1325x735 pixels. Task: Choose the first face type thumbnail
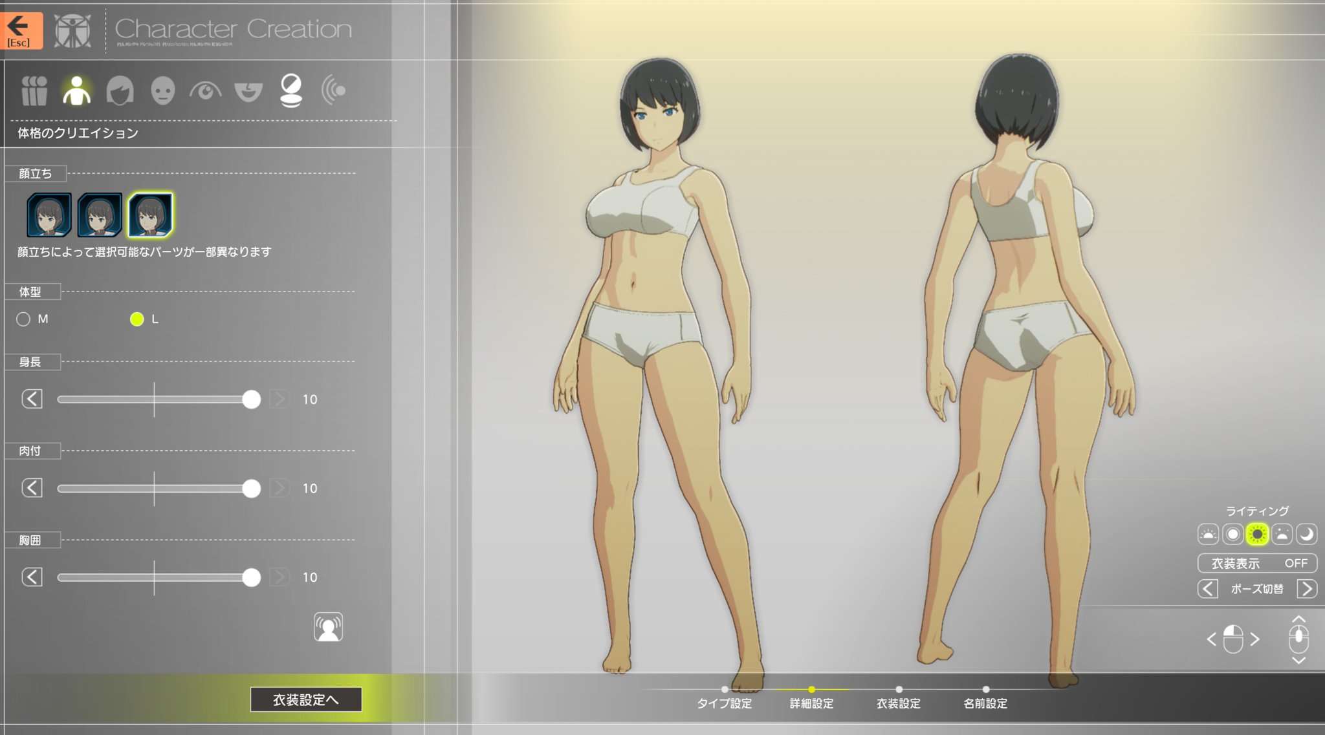point(49,215)
